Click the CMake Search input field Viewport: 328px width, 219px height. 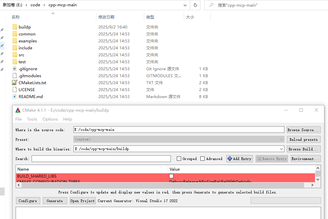point(101,159)
